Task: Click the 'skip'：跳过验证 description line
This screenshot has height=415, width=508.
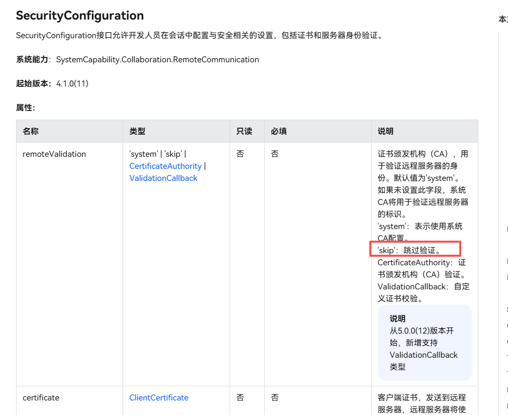Action: (410, 250)
